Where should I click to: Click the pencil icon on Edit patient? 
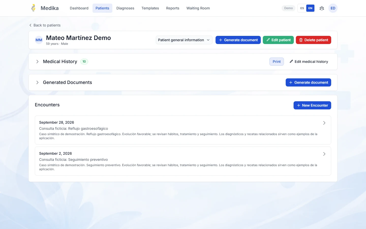[268, 40]
